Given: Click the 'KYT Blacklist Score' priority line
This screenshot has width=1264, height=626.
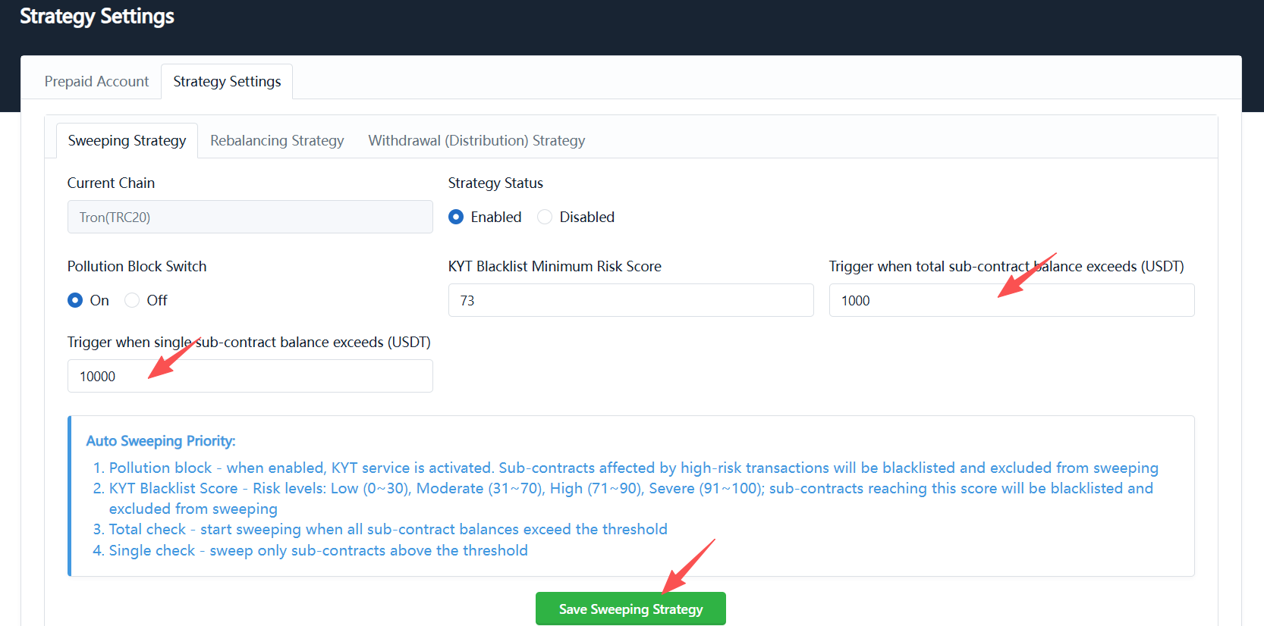Looking at the screenshot, I should (631, 499).
